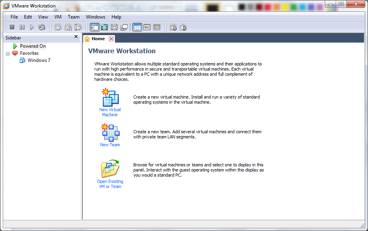
Task: Click the red heart Favorites icon
Action: pyautogui.click(x=15, y=53)
